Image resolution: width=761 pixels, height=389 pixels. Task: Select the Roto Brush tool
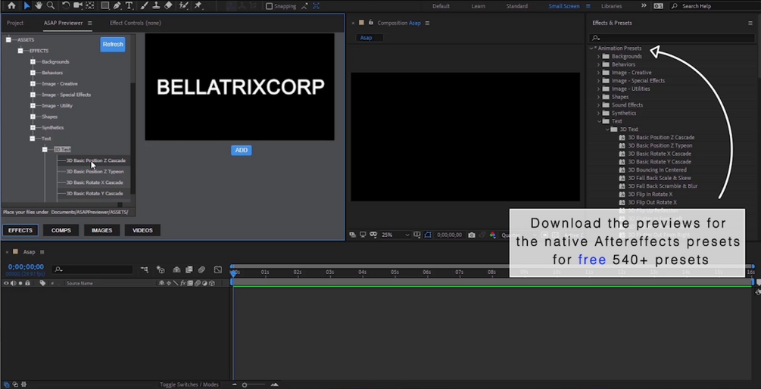pos(183,6)
